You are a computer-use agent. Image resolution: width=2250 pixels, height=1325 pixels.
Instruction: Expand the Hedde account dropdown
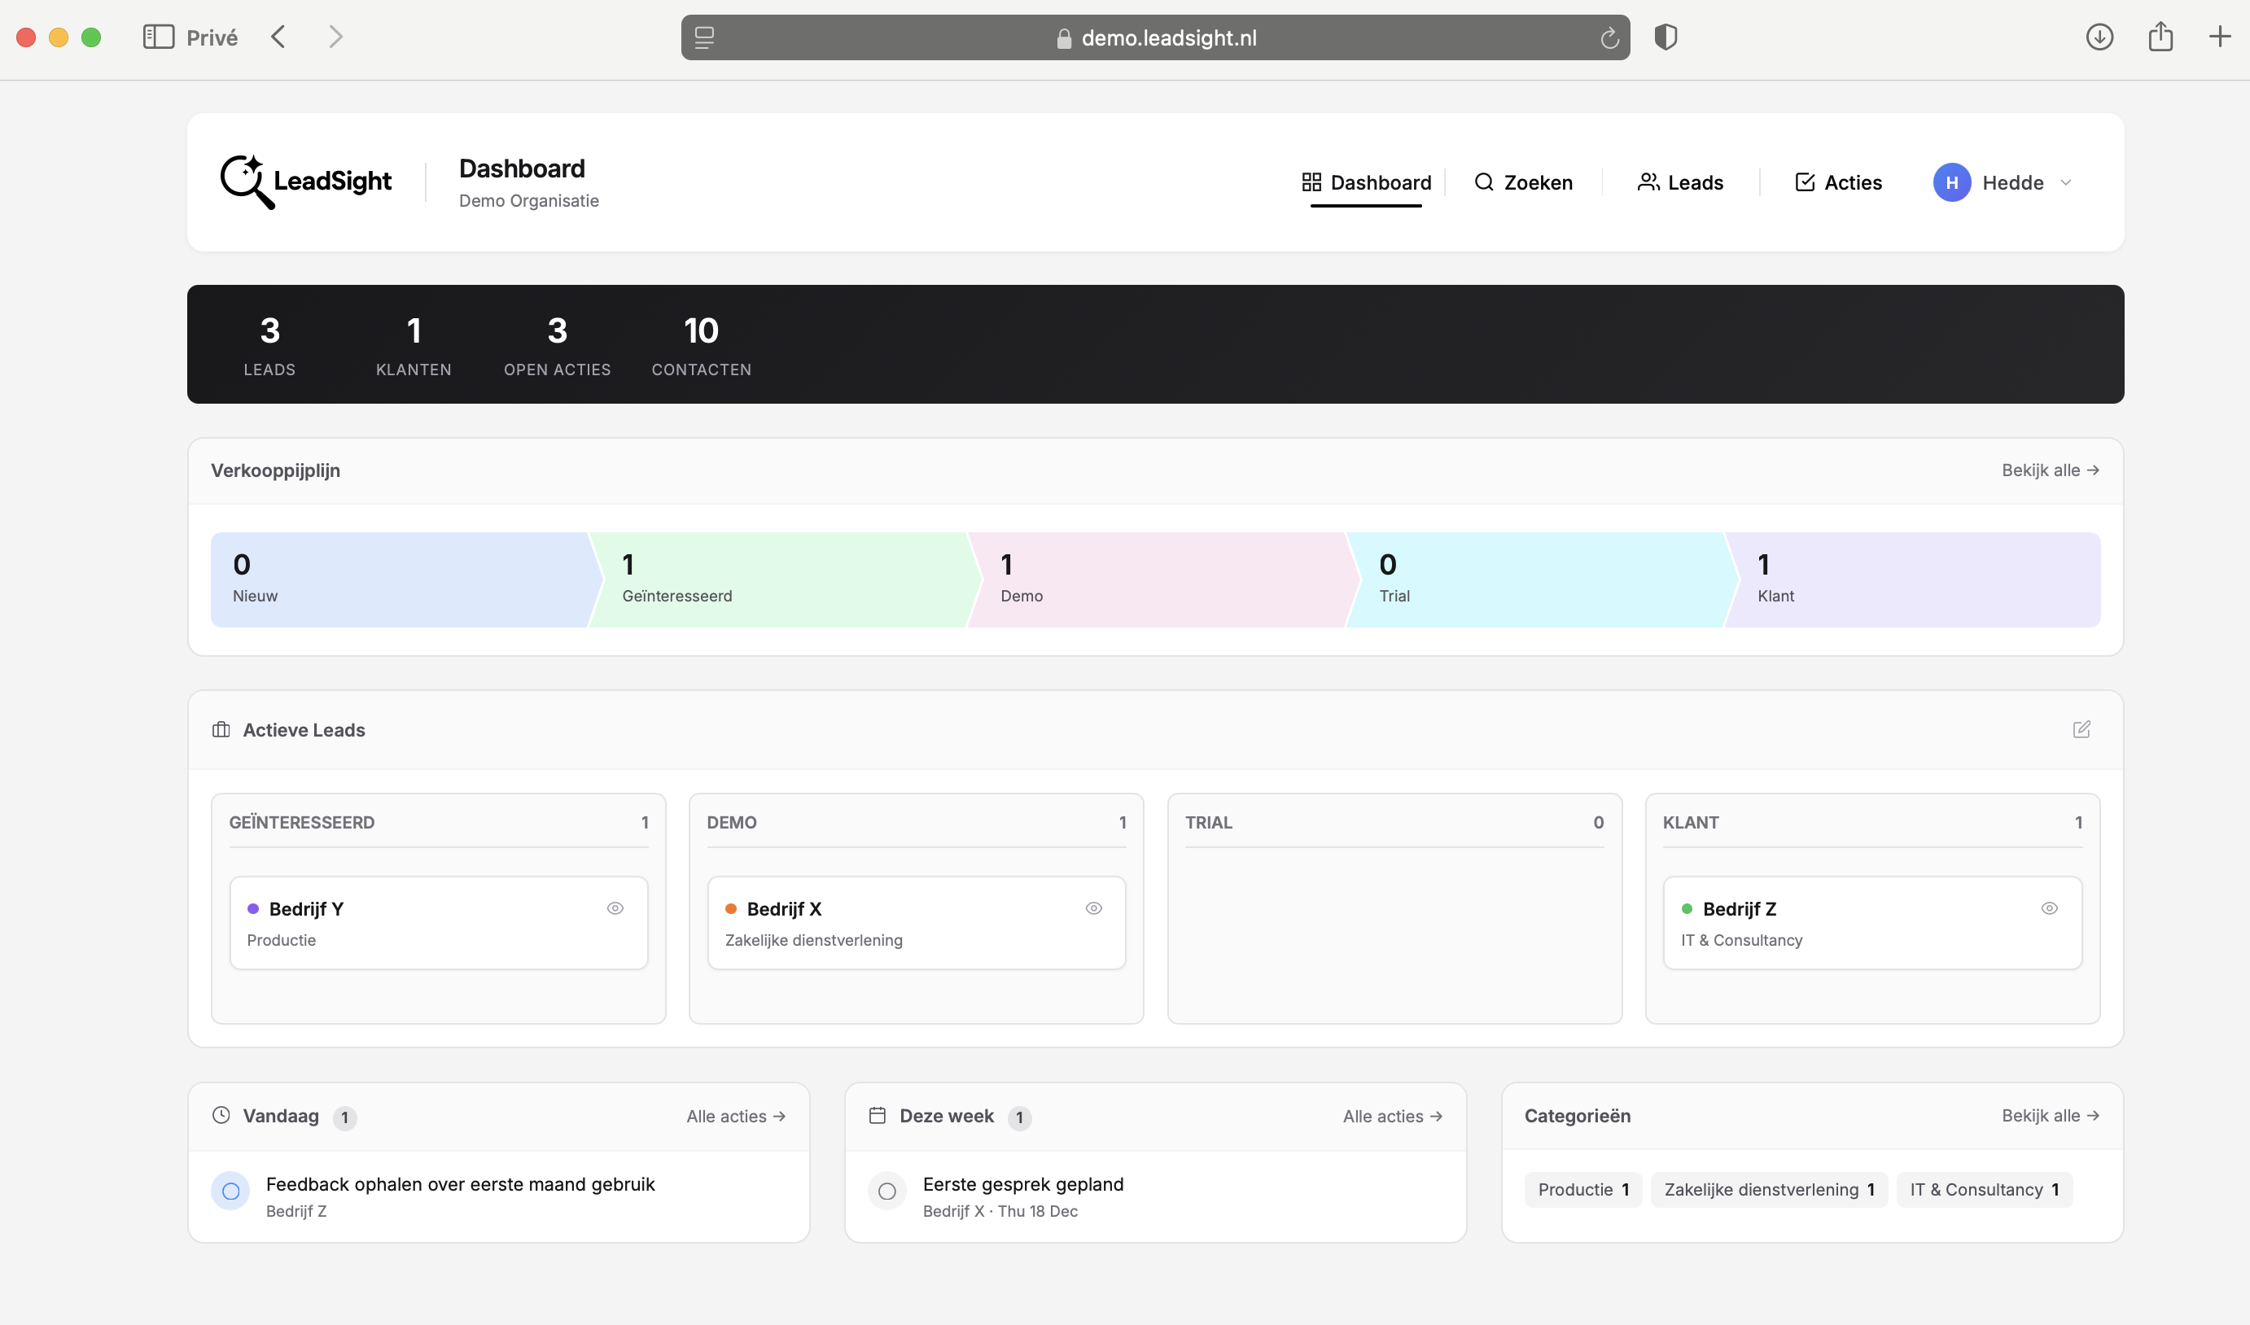(x=2065, y=182)
